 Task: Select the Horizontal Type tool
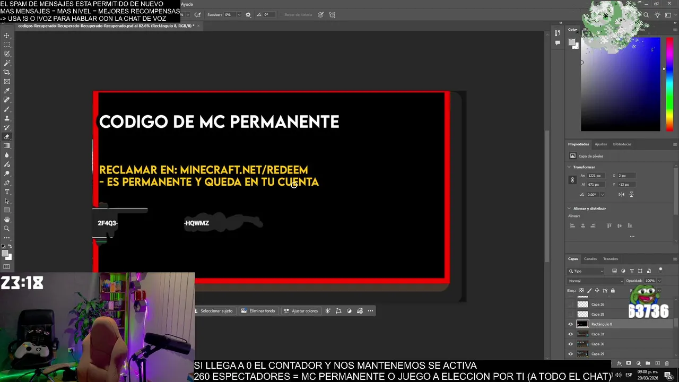(x=7, y=192)
